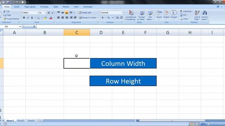Open the Clear menu in Editing group

click(185, 19)
